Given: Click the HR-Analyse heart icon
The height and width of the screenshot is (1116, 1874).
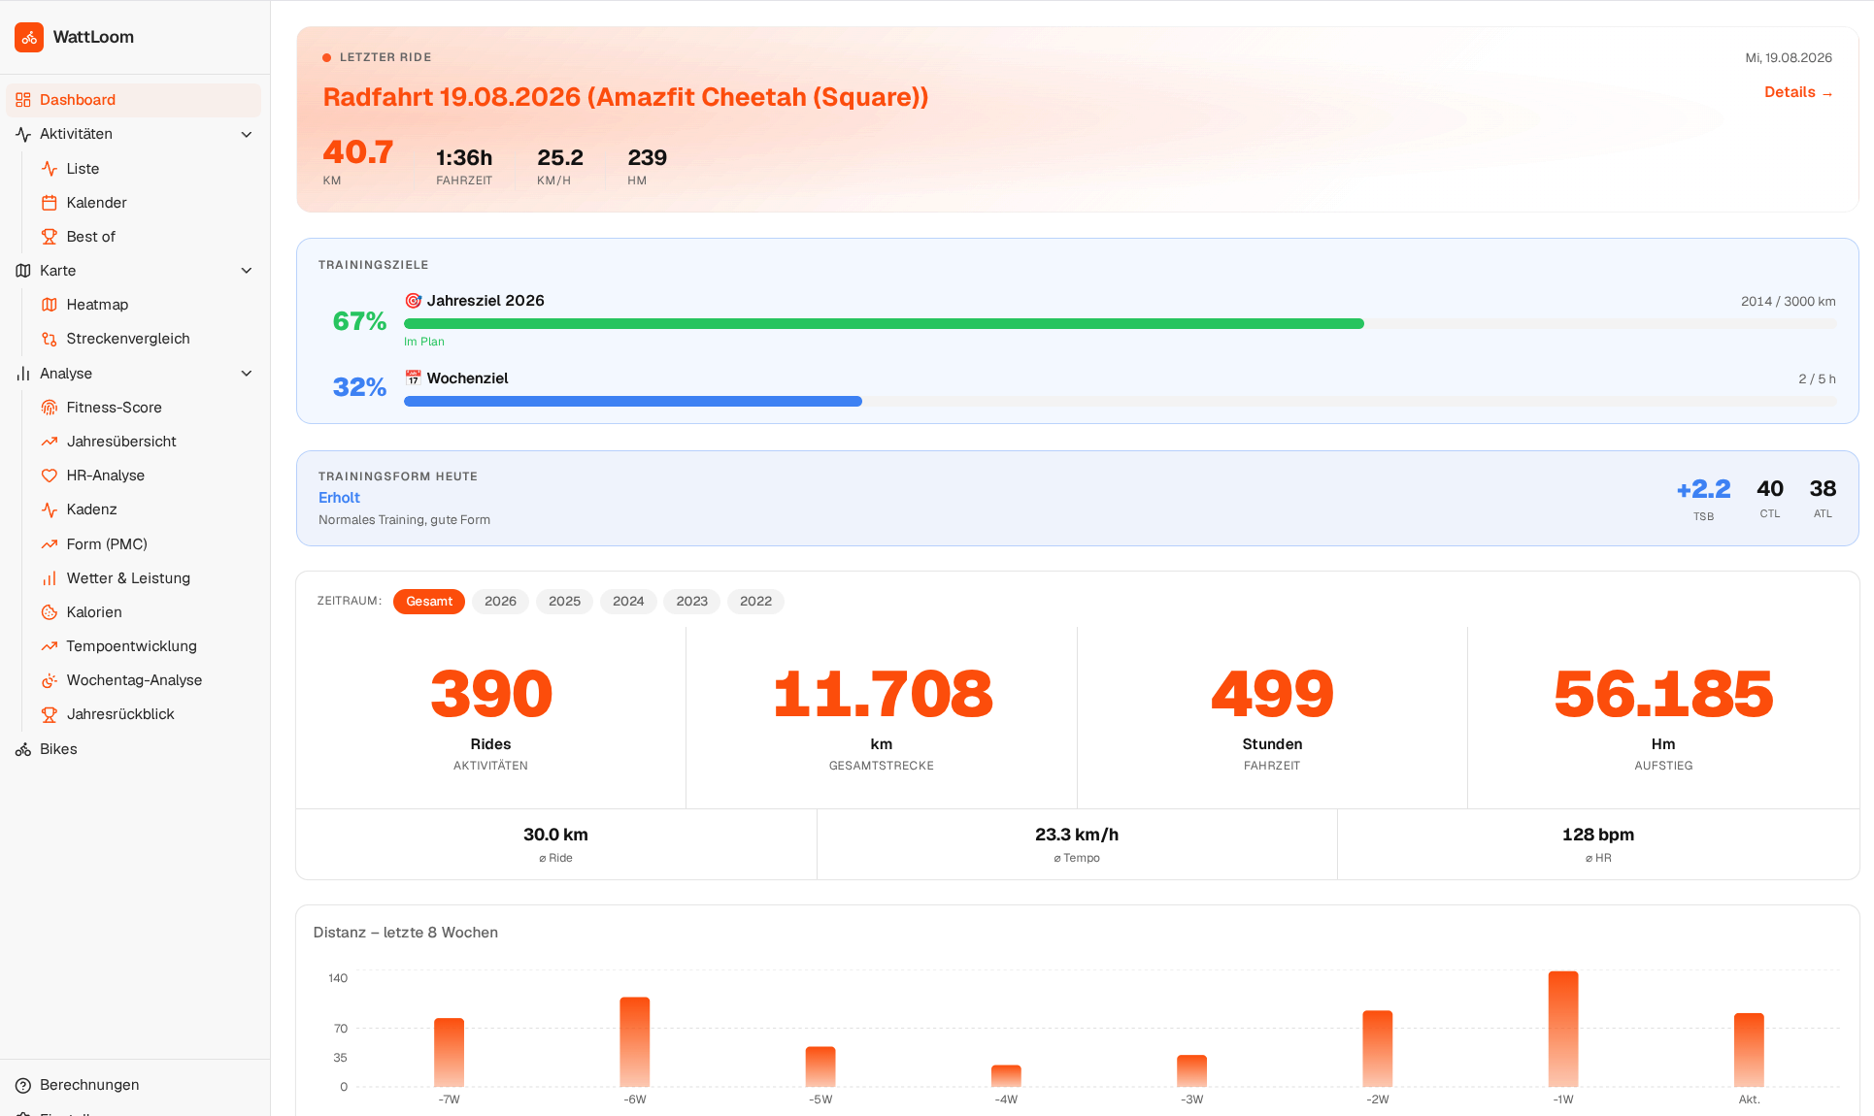Looking at the screenshot, I should pos(50,476).
